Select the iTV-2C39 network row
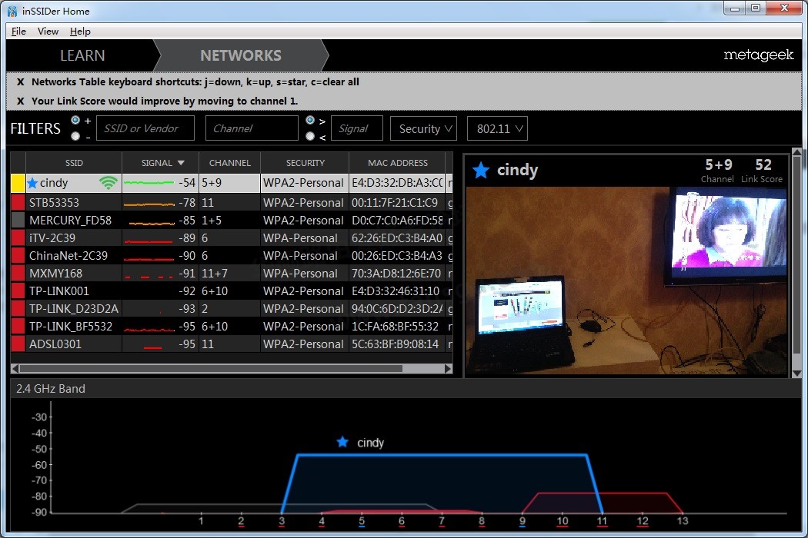 click(x=232, y=237)
